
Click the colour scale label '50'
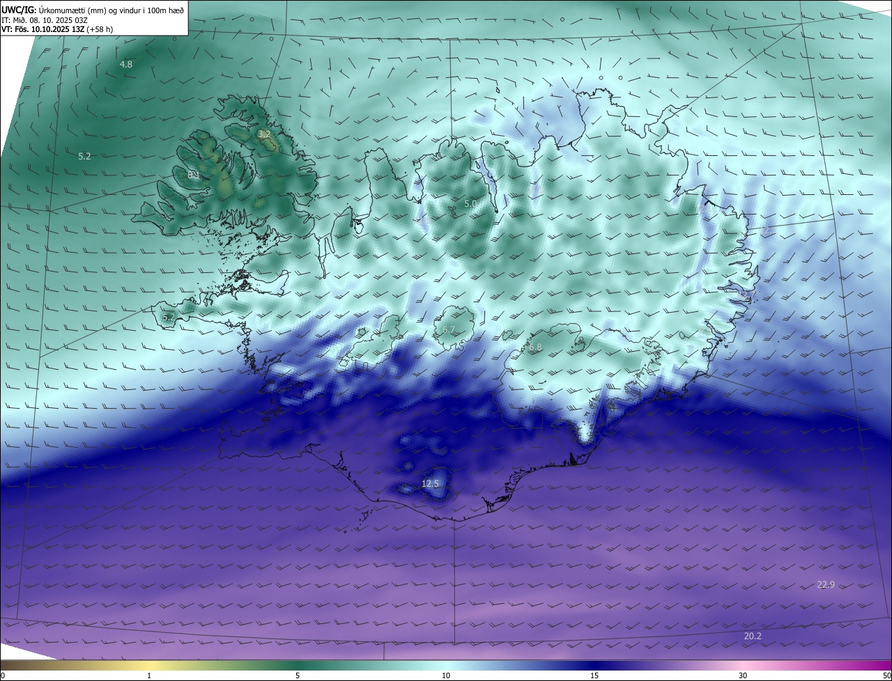pos(886,675)
